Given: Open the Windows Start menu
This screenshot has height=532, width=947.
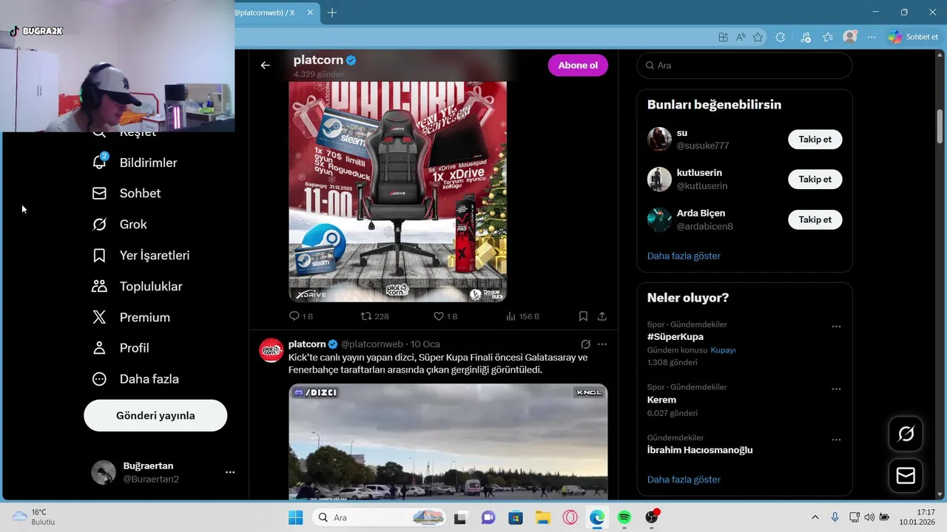Looking at the screenshot, I should click(295, 517).
